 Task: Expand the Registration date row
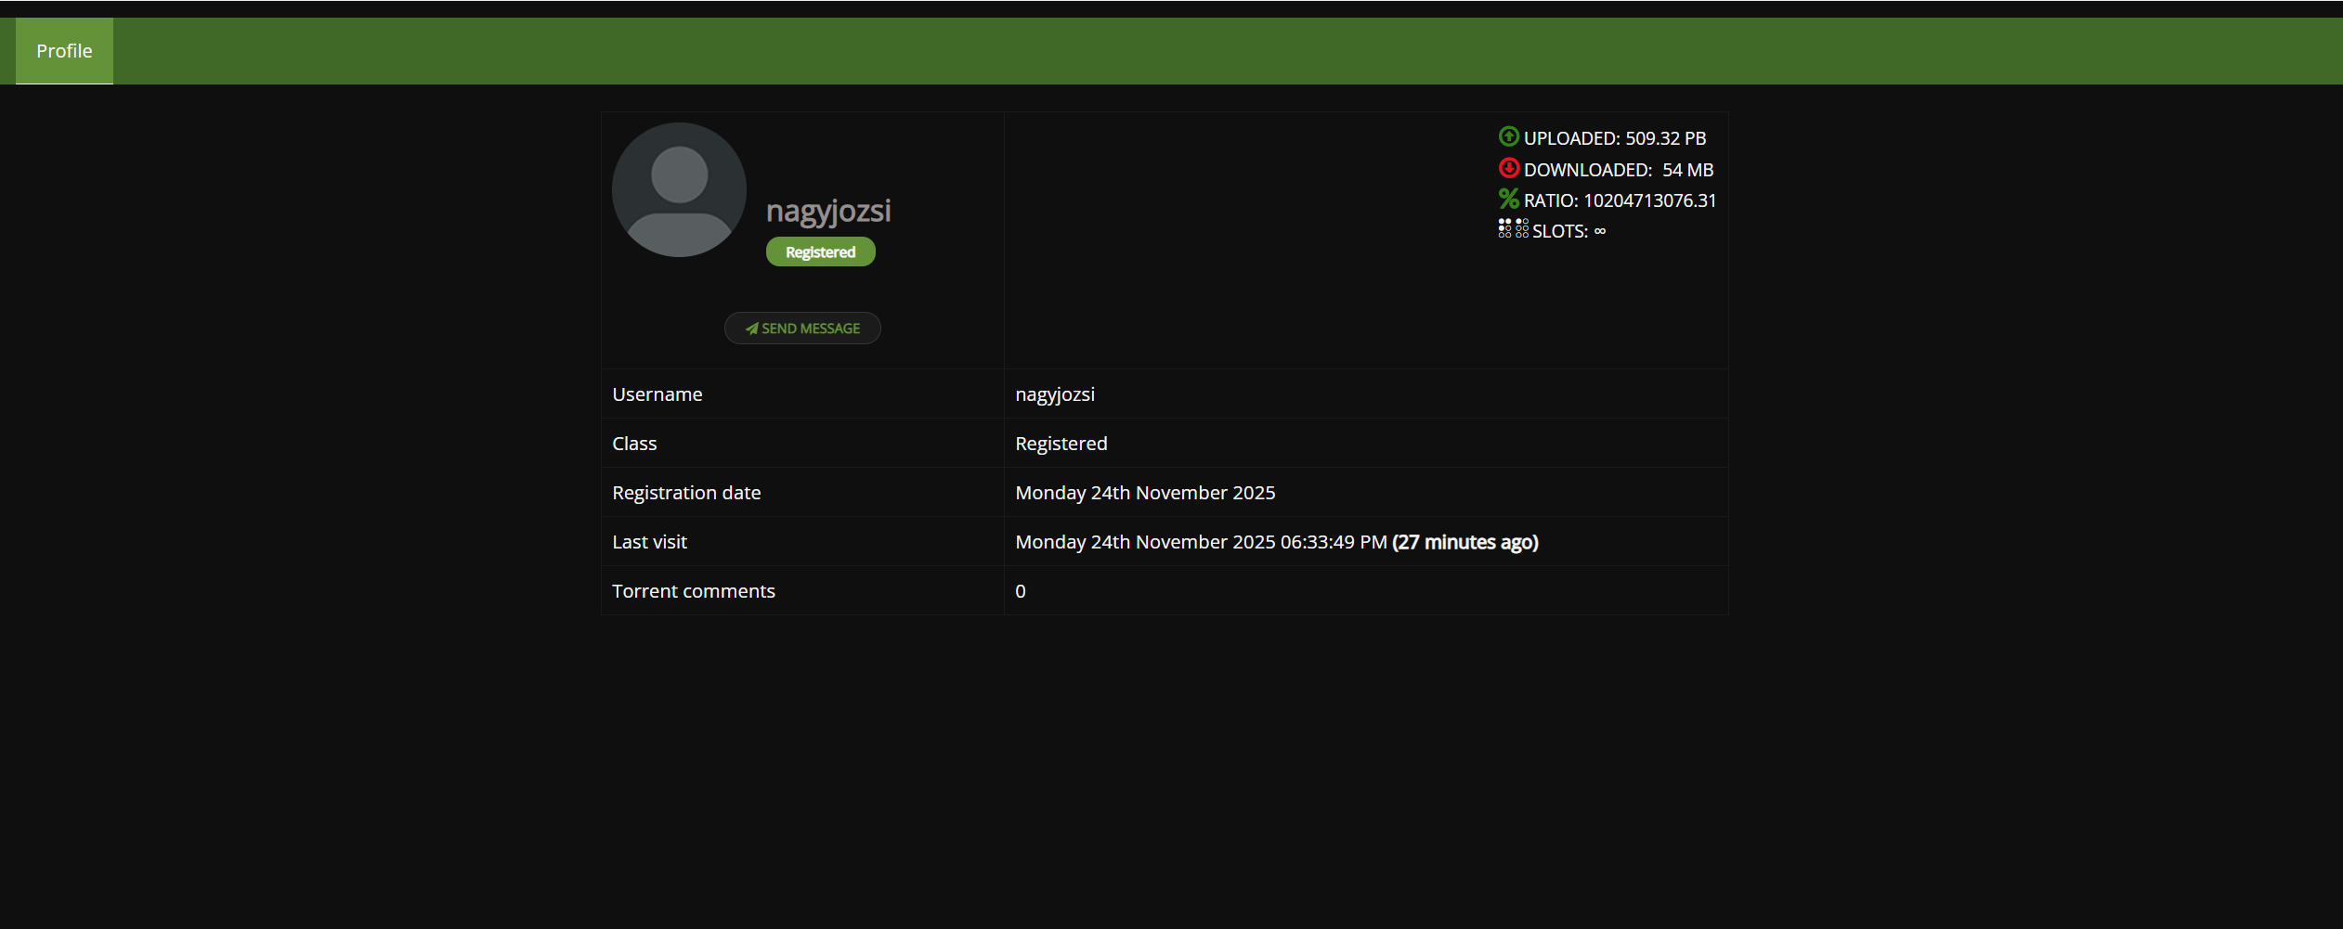[x=685, y=492]
